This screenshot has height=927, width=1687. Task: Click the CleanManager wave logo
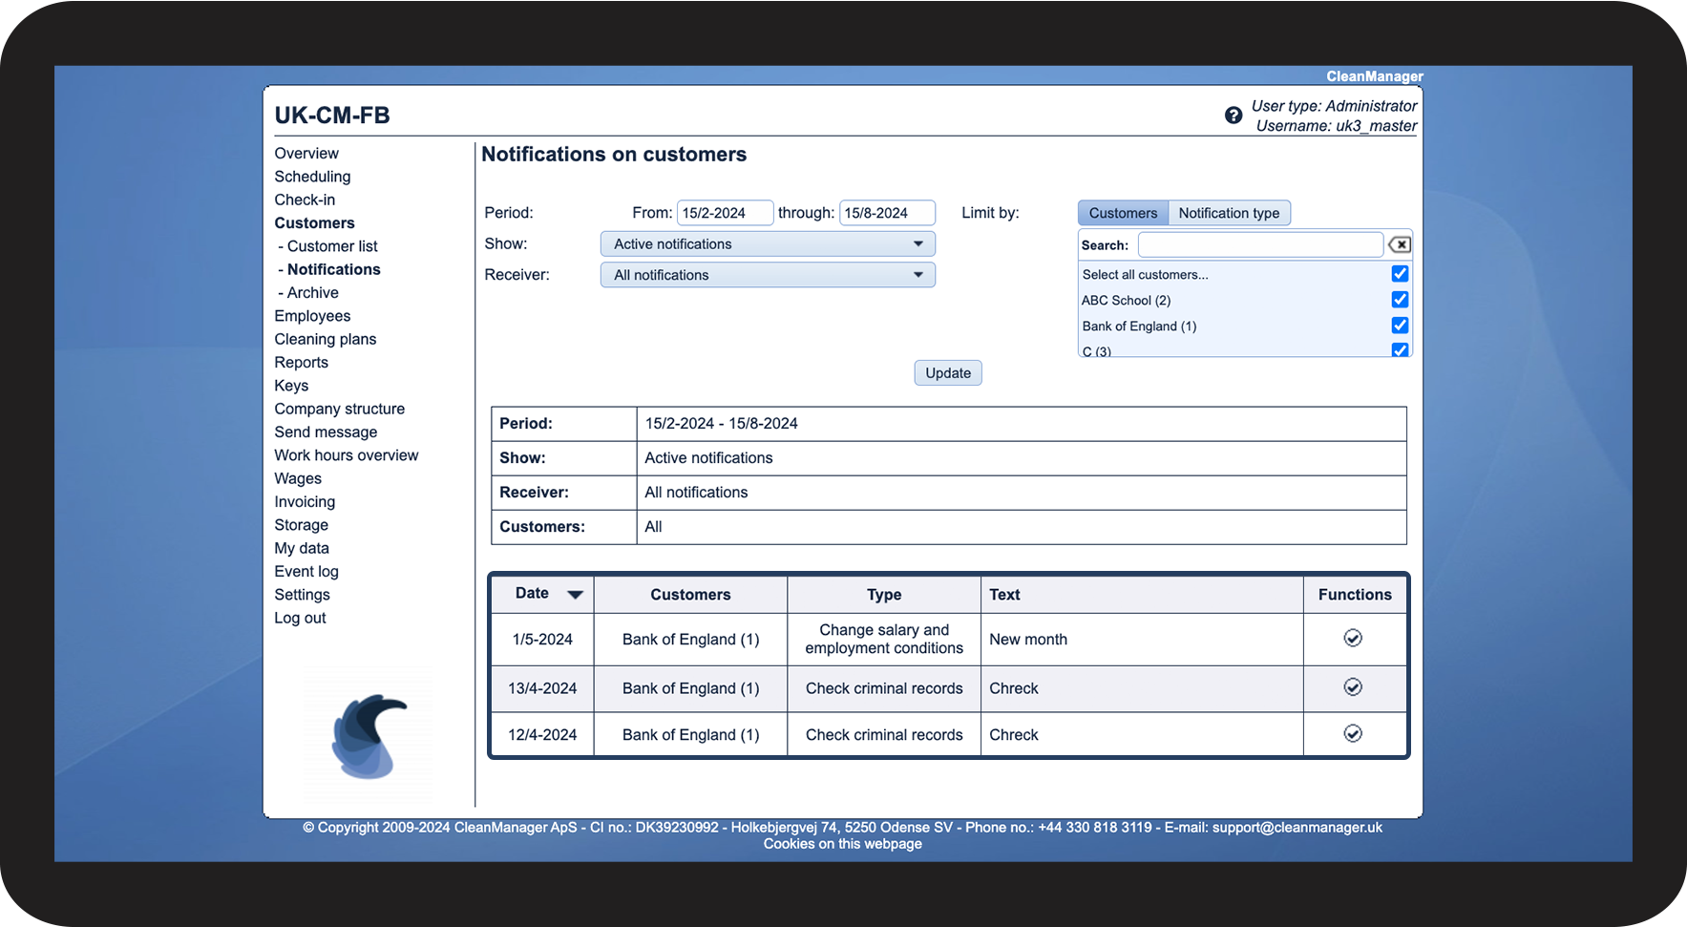click(x=369, y=736)
